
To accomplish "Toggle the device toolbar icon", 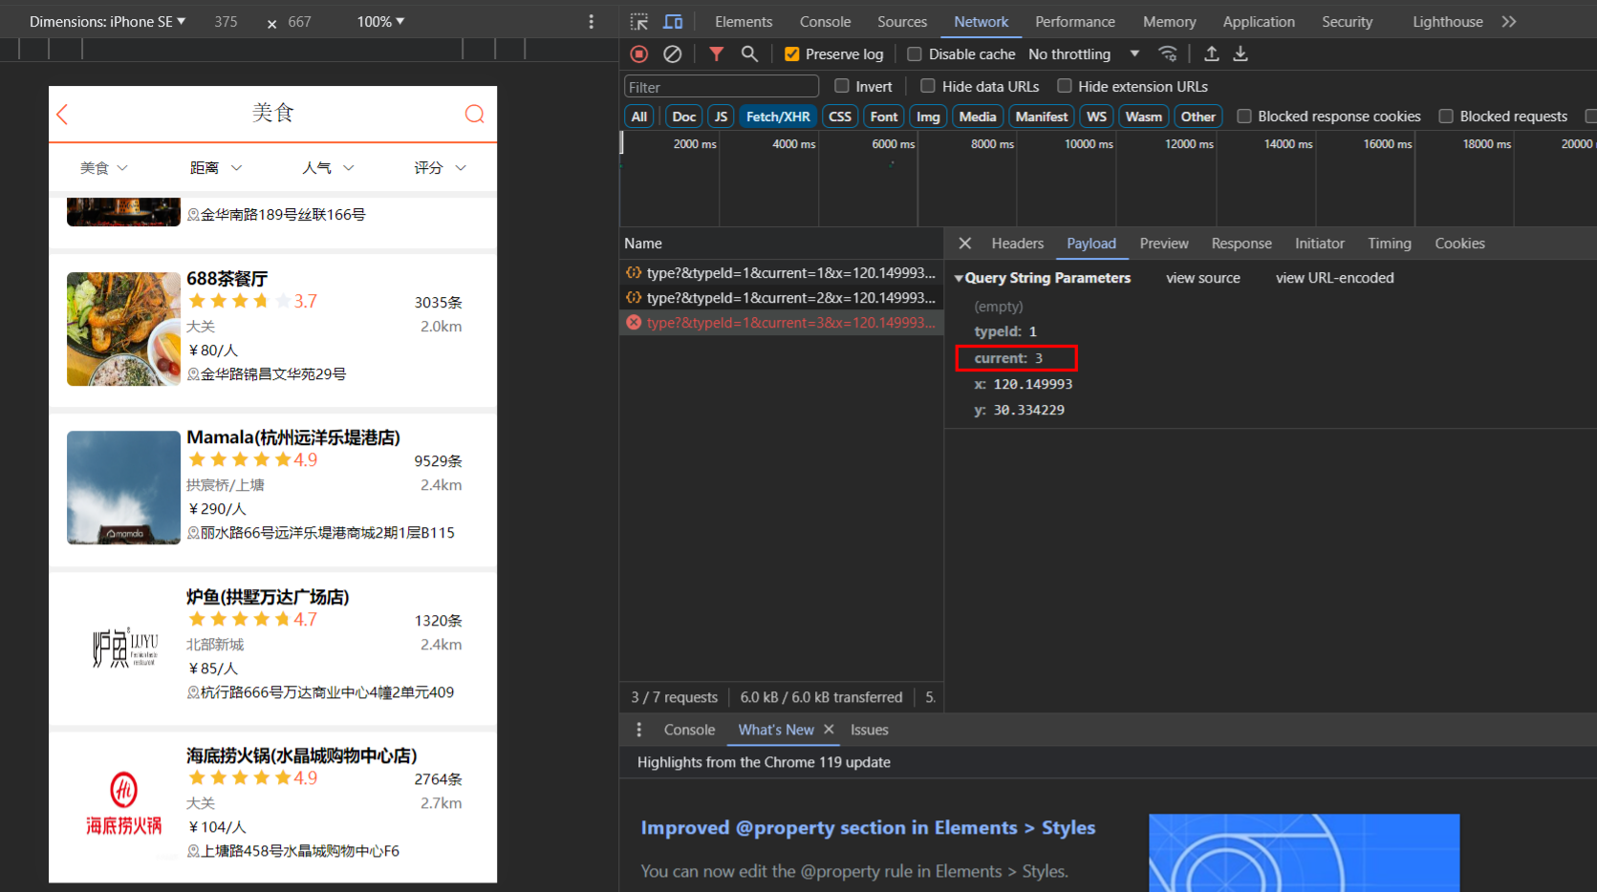I will [x=674, y=21].
